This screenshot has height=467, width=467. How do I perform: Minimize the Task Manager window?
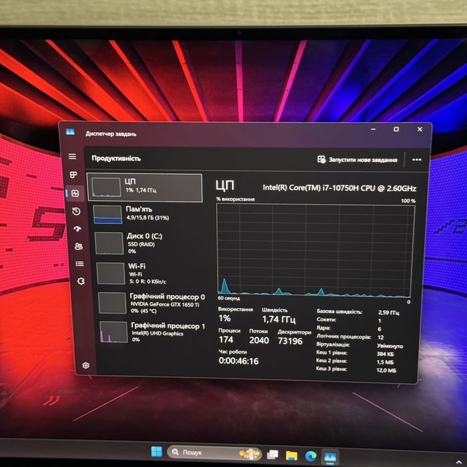[373, 129]
